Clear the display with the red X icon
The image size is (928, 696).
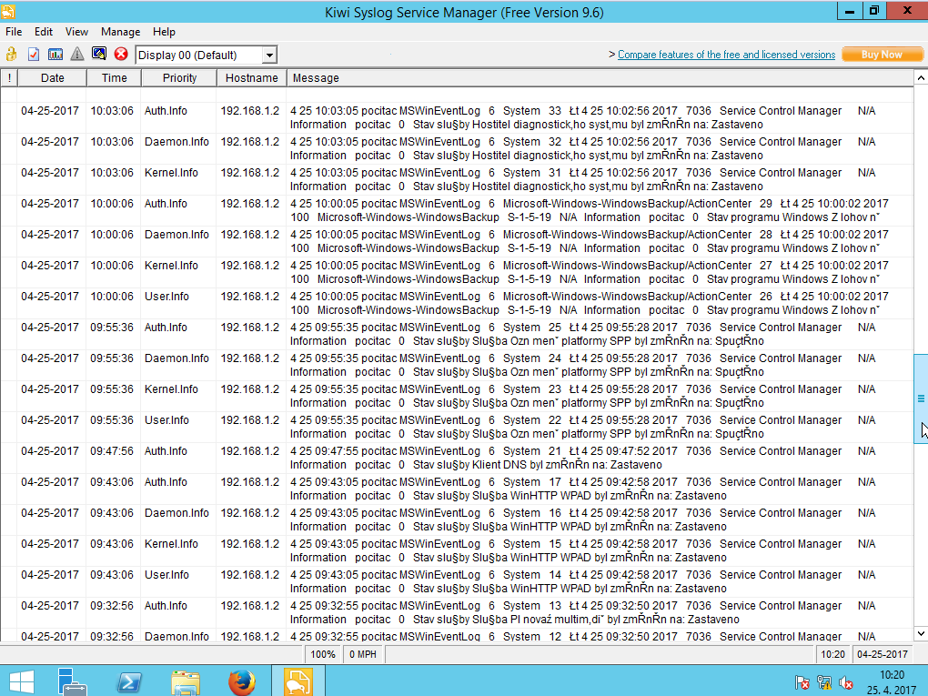coord(119,54)
